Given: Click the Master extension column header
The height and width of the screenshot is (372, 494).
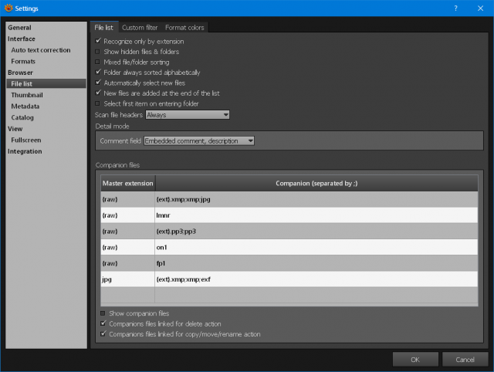Looking at the screenshot, I should (128, 184).
